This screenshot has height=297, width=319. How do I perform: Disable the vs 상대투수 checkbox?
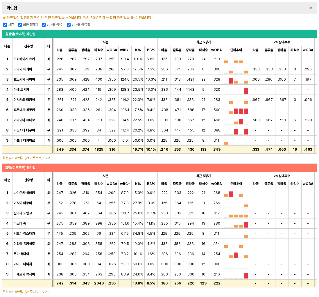point(44,25)
